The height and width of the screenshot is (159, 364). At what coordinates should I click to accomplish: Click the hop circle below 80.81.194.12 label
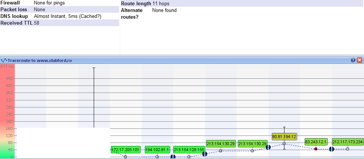[284, 144]
